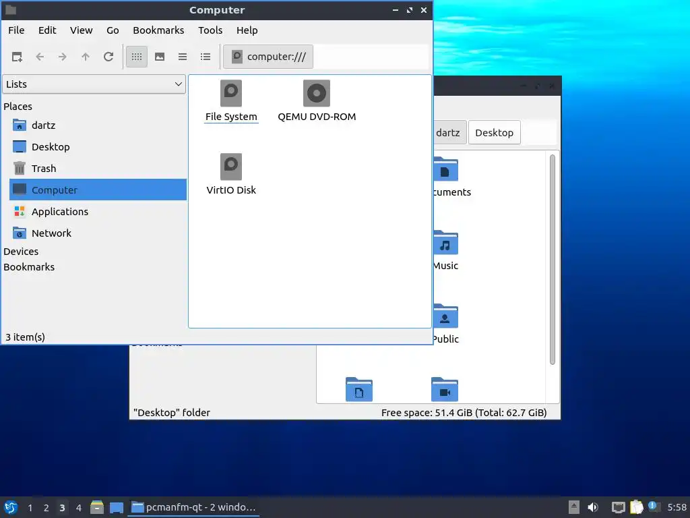Click Desktop path button in back window
The width and height of the screenshot is (690, 518).
[494, 133]
